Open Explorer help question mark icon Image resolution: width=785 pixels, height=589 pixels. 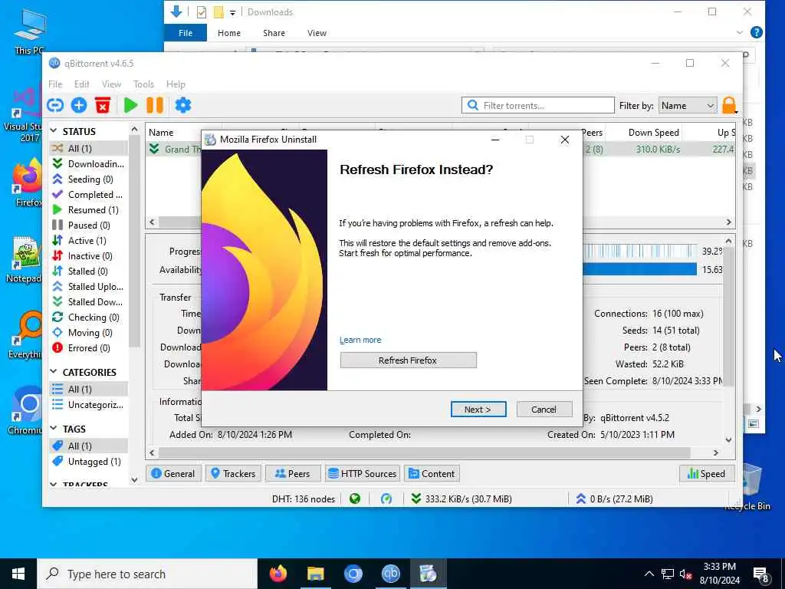tap(757, 33)
